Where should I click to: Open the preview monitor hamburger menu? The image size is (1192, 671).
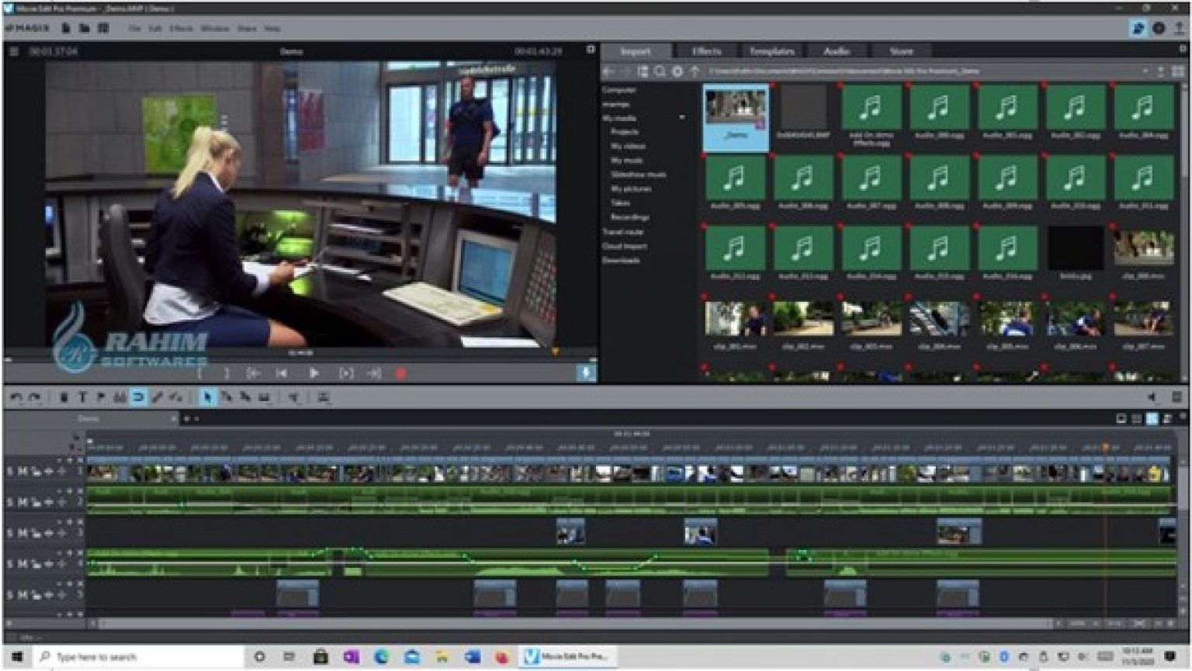[x=14, y=51]
